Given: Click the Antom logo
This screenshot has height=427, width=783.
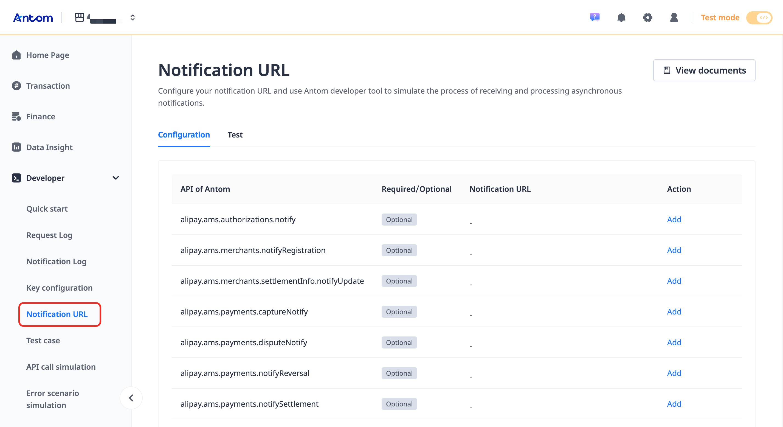Looking at the screenshot, I should [33, 18].
